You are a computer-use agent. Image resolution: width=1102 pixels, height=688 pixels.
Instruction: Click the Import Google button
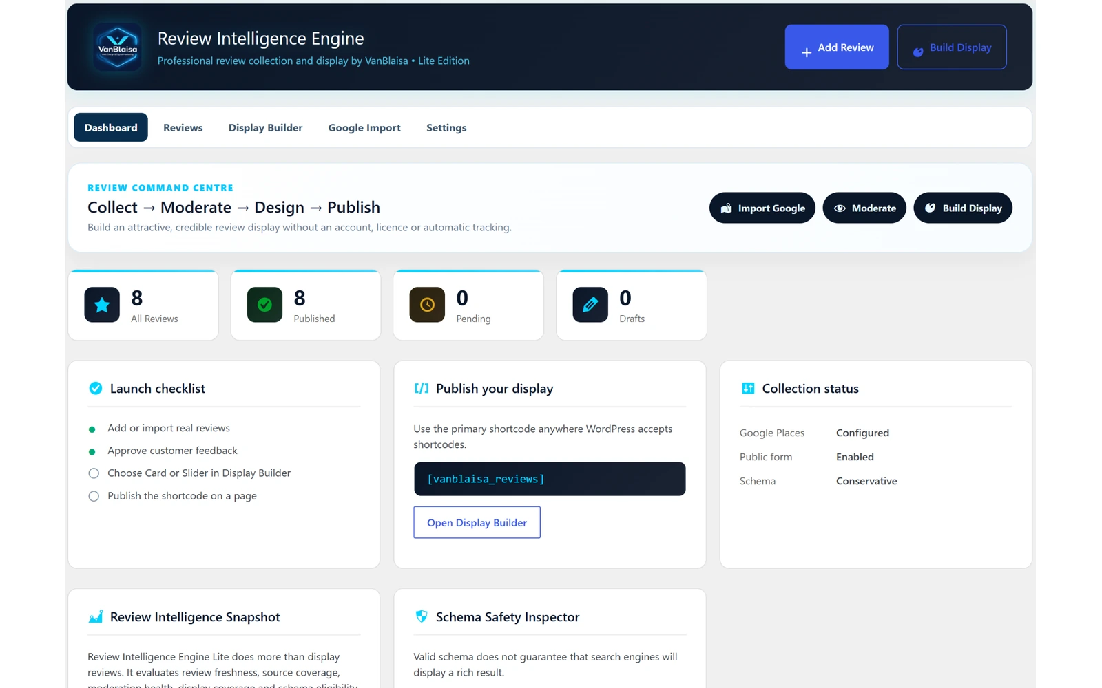(762, 208)
